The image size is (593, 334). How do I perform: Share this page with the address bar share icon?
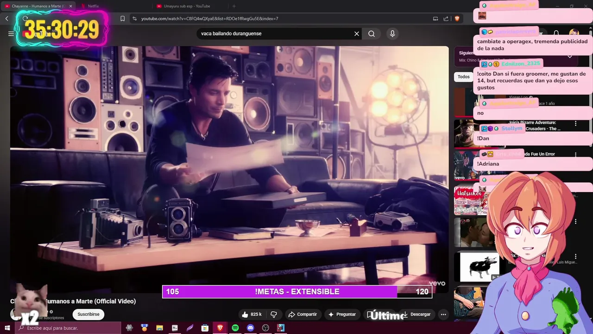point(446,19)
